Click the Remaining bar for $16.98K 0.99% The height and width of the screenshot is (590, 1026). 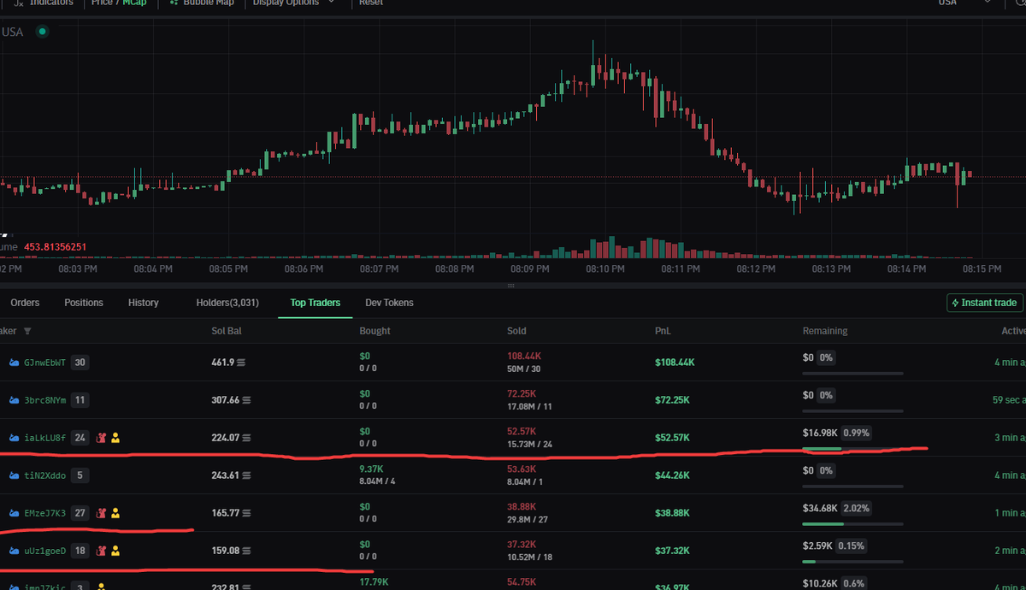click(853, 449)
